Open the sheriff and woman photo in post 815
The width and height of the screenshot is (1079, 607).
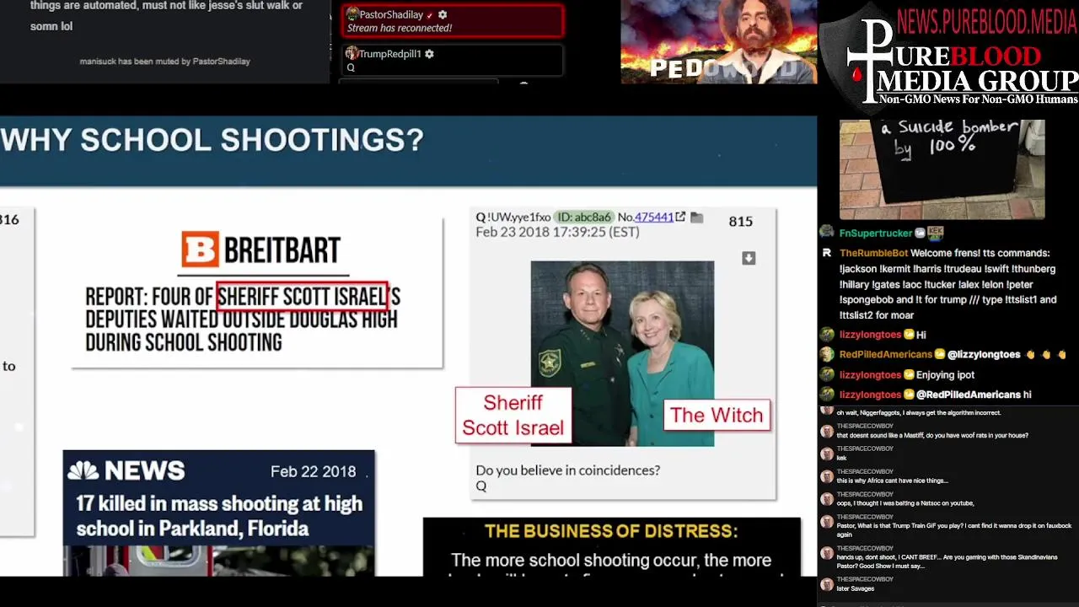click(622, 353)
